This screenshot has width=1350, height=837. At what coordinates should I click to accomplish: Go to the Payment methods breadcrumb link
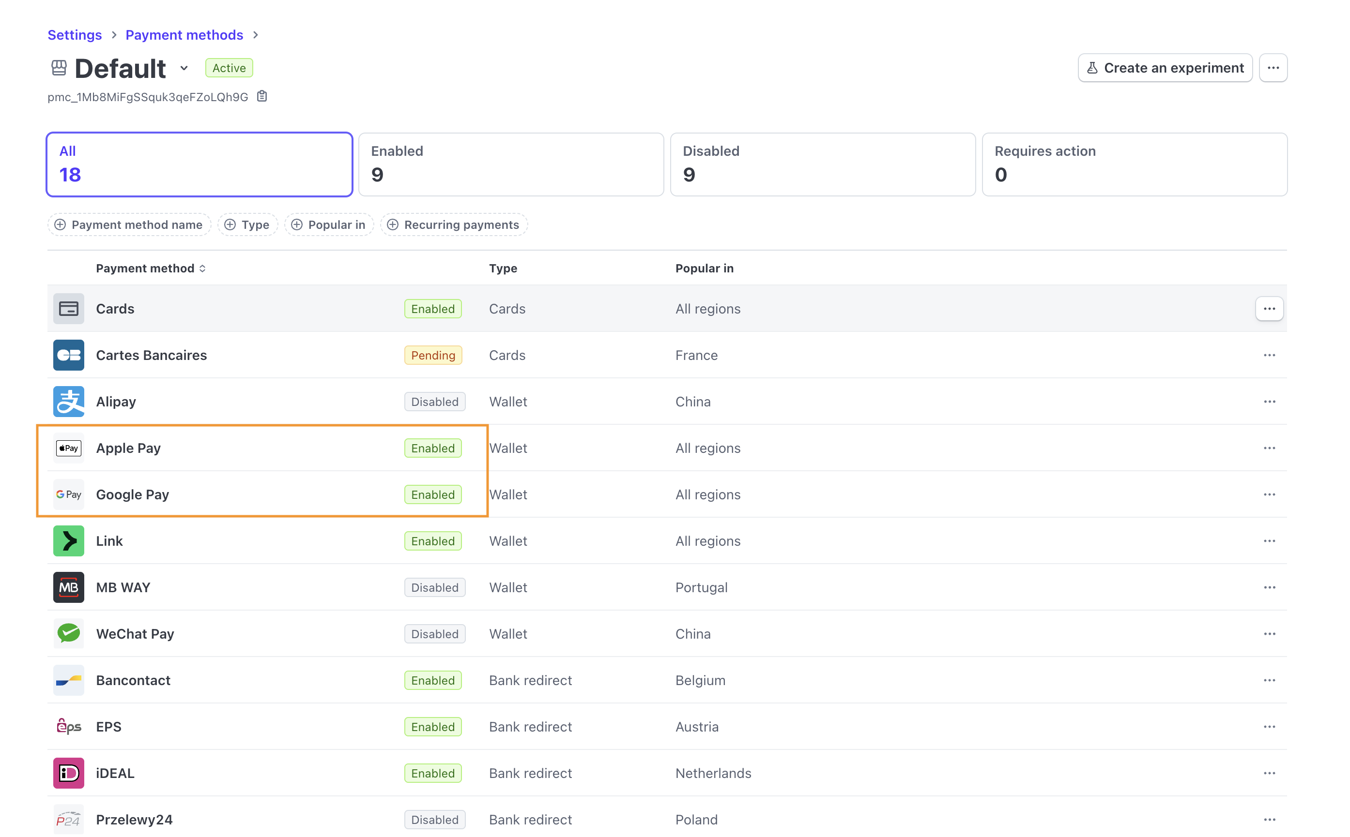tap(184, 35)
